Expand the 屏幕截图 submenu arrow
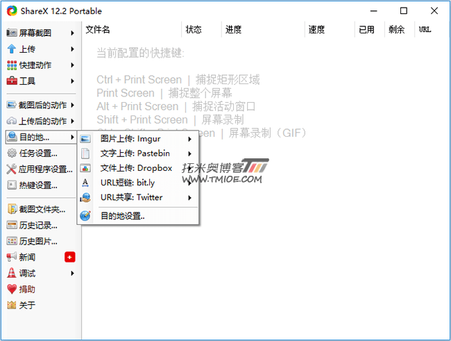The height and width of the screenshot is (341, 451). tap(72, 33)
